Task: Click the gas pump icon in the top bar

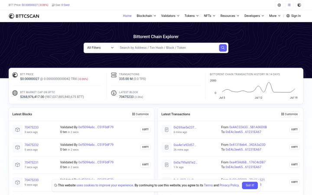Action: click(53, 5)
